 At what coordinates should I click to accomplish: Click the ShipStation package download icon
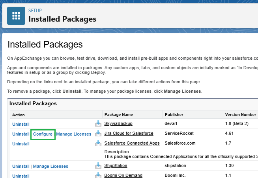pos(98,166)
